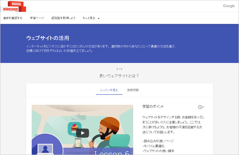Image resolution: width=239 pixels, height=155 pixels.
Task: Open 認定証を取得しよう nav link
Action: (x=63, y=18)
